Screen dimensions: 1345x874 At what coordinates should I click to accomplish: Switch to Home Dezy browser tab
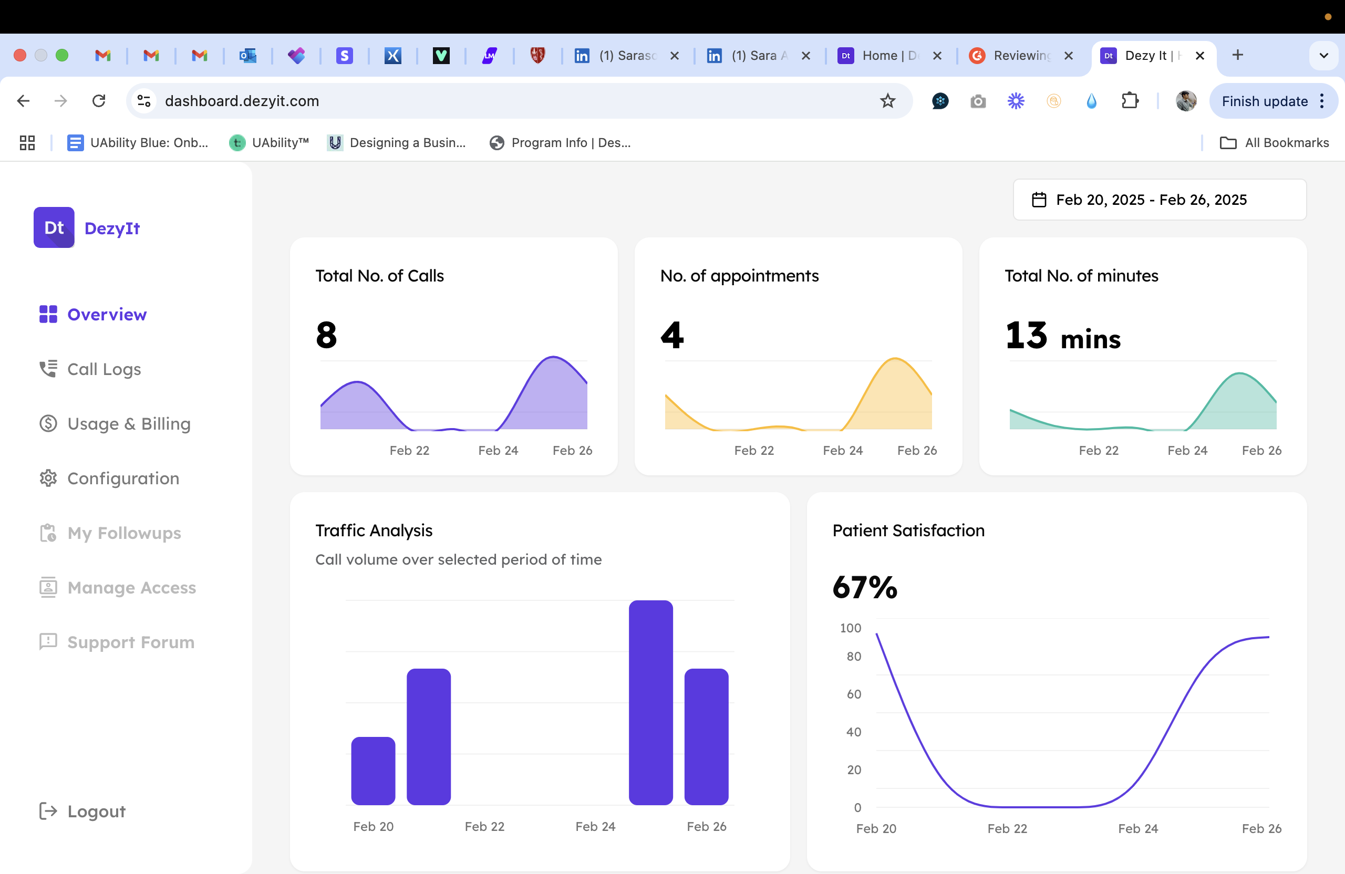tap(889, 55)
